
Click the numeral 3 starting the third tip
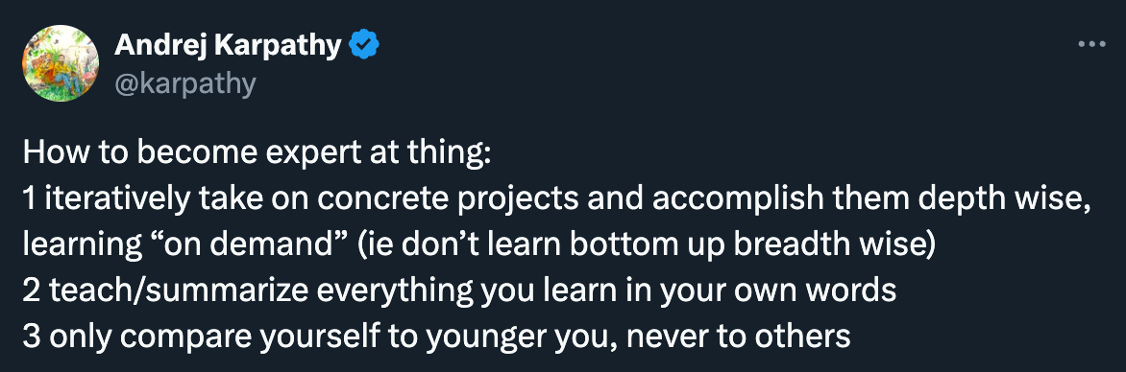tap(32, 337)
